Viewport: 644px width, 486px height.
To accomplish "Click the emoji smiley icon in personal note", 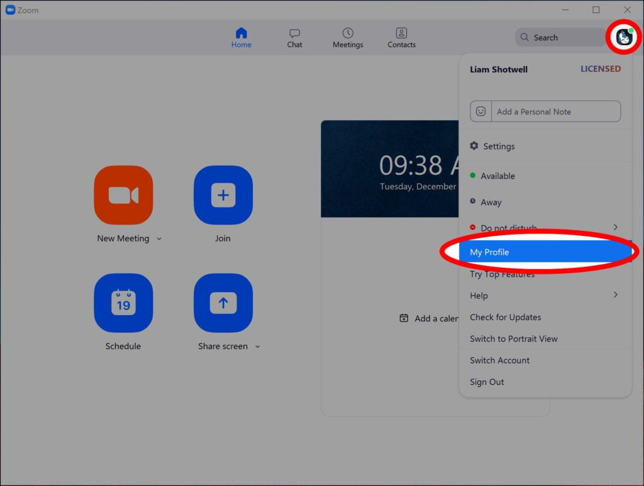I will tap(480, 111).
